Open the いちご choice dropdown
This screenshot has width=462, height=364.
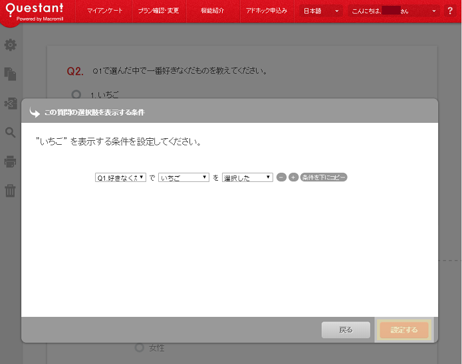(183, 177)
